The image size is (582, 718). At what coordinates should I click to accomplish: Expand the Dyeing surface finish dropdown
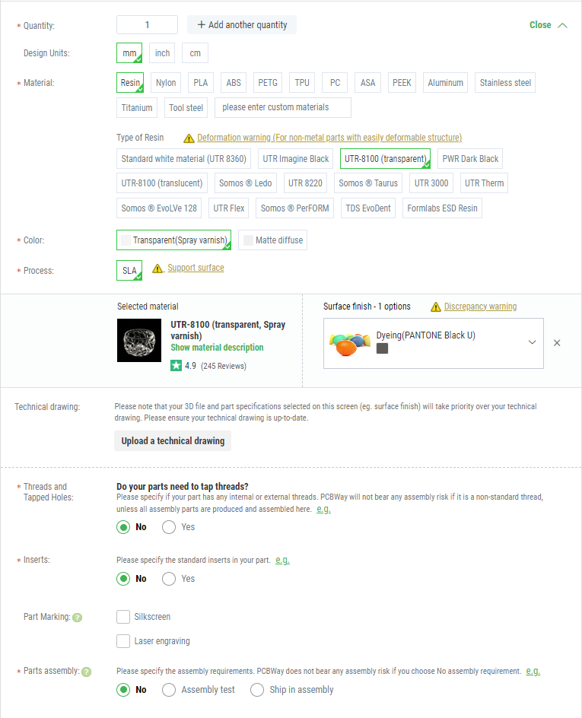(x=532, y=342)
